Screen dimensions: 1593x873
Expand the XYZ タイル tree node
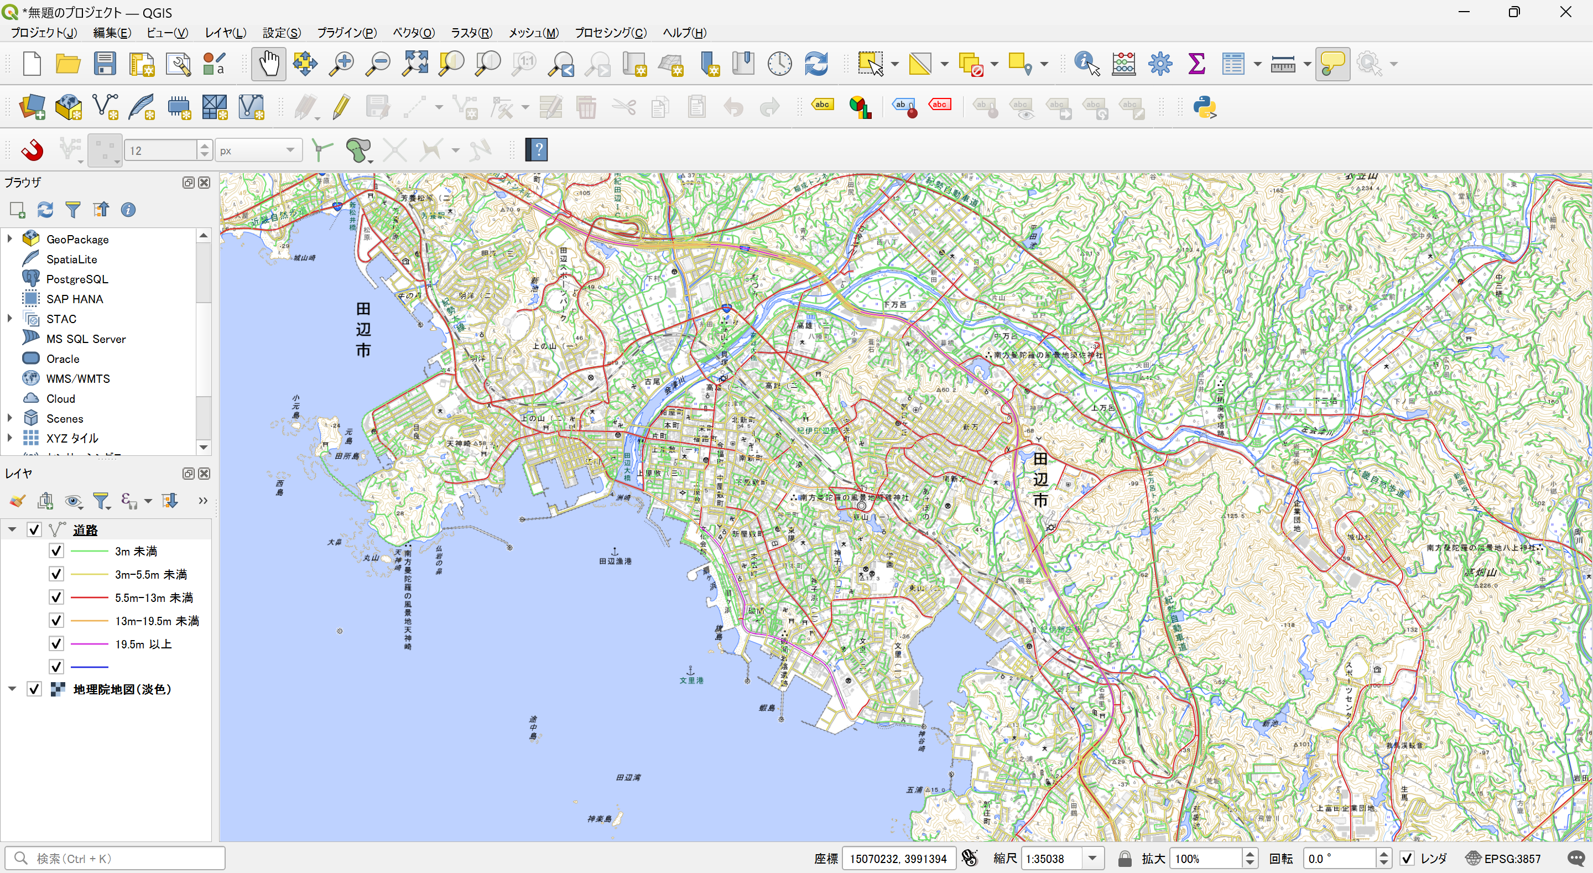10,438
